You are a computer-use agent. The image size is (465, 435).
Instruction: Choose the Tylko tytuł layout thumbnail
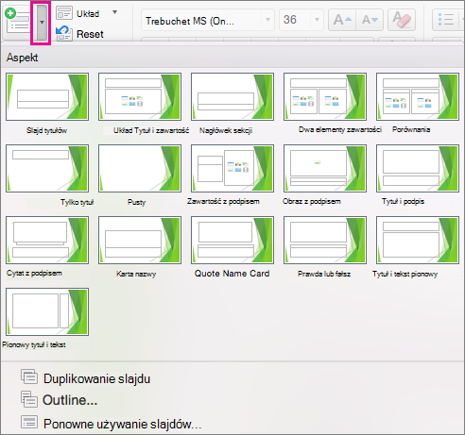(x=47, y=169)
